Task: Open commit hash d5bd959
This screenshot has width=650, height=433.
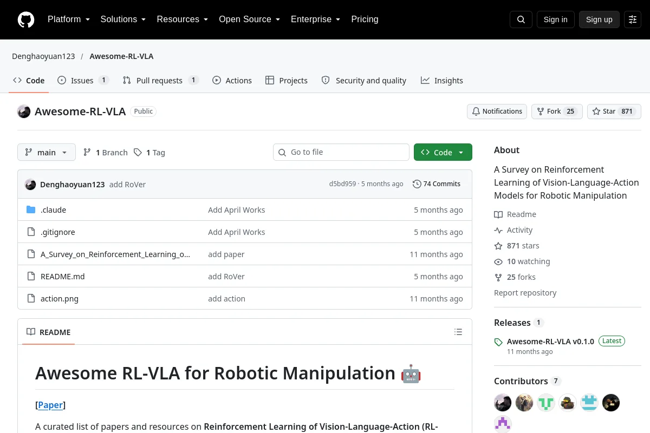Action: click(x=342, y=184)
